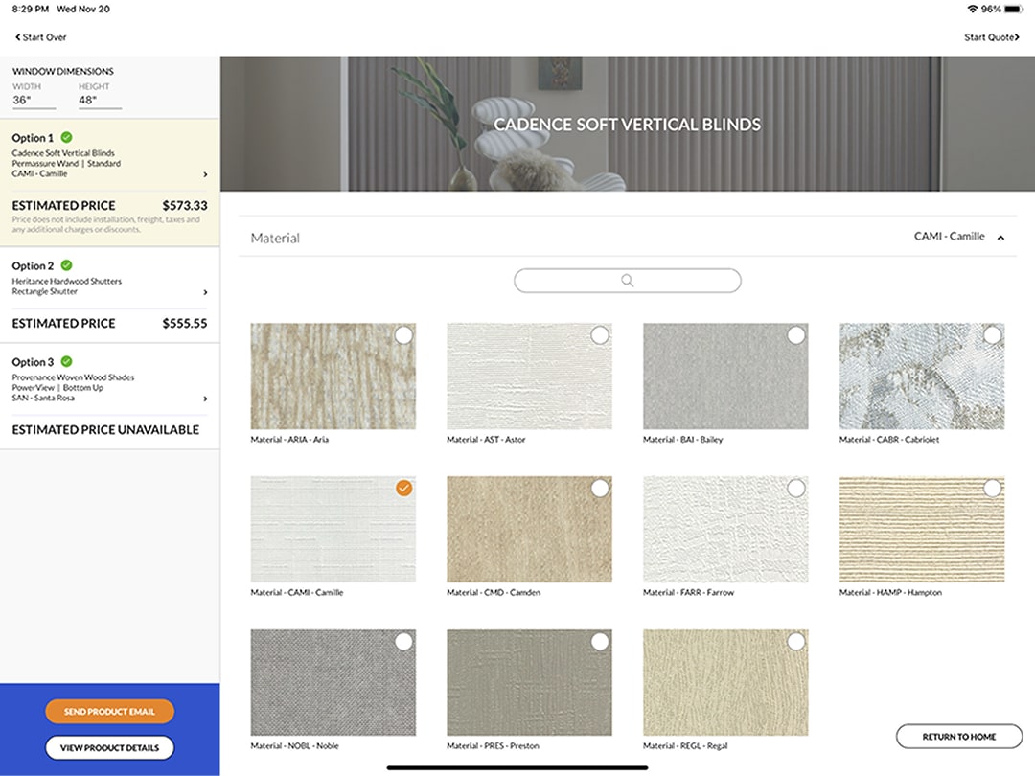The image size is (1035, 776).
Task: Click the Material - NOBL - Noble label
Action: tap(294, 745)
